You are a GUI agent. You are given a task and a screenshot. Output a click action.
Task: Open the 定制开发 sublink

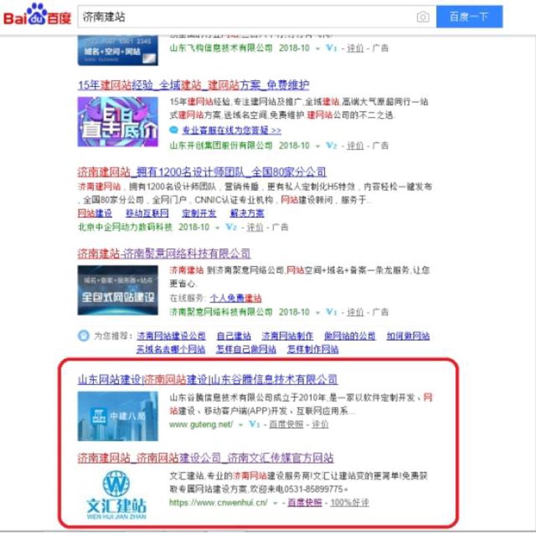pos(199,213)
